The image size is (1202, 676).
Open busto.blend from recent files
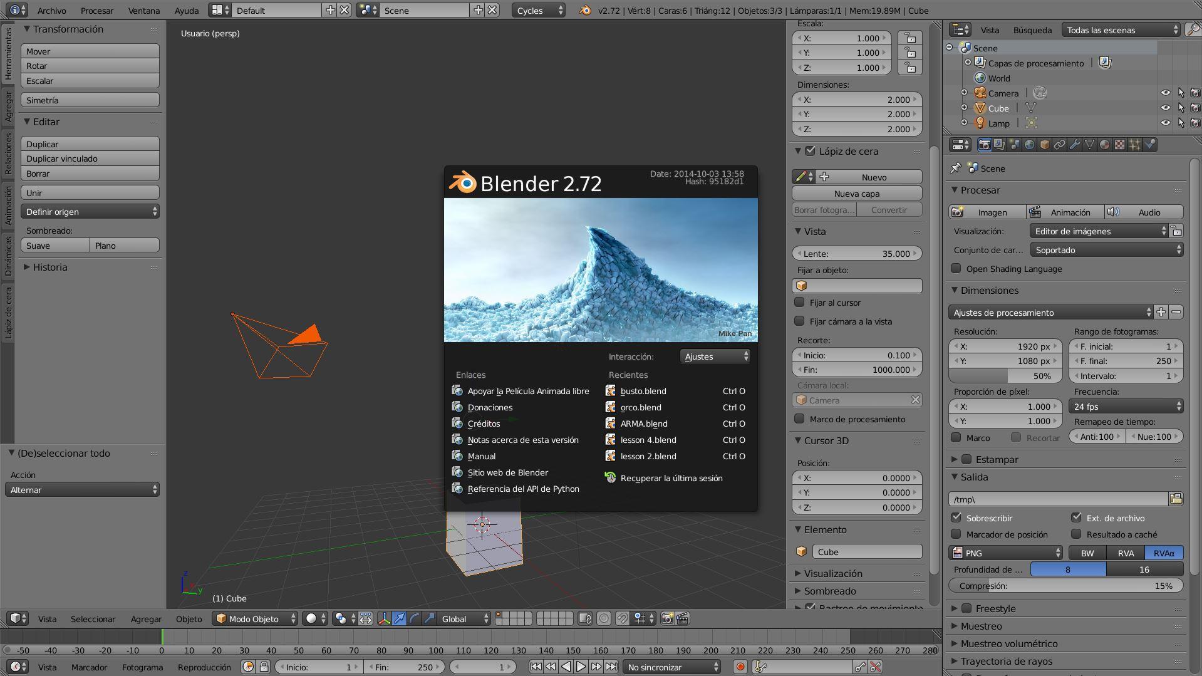[643, 391]
